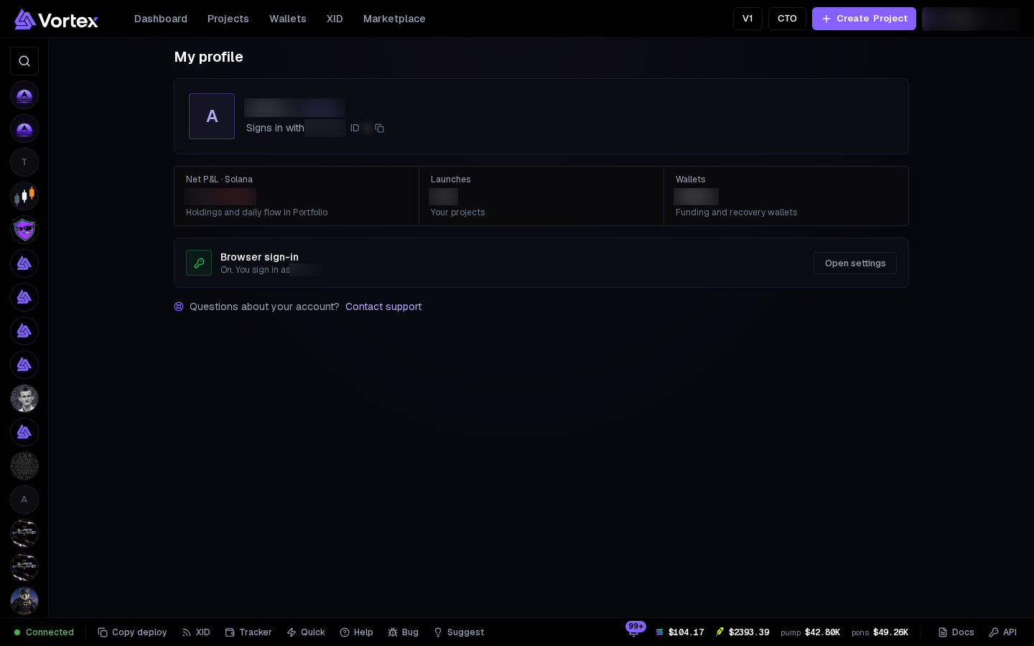
Task: Select the candlestick chart project icon in sidebar
Action: (x=24, y=196)
